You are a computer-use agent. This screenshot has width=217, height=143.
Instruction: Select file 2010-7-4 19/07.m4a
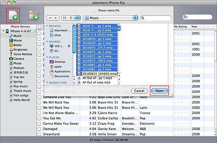pyautogui.click(x=97, y=35)
